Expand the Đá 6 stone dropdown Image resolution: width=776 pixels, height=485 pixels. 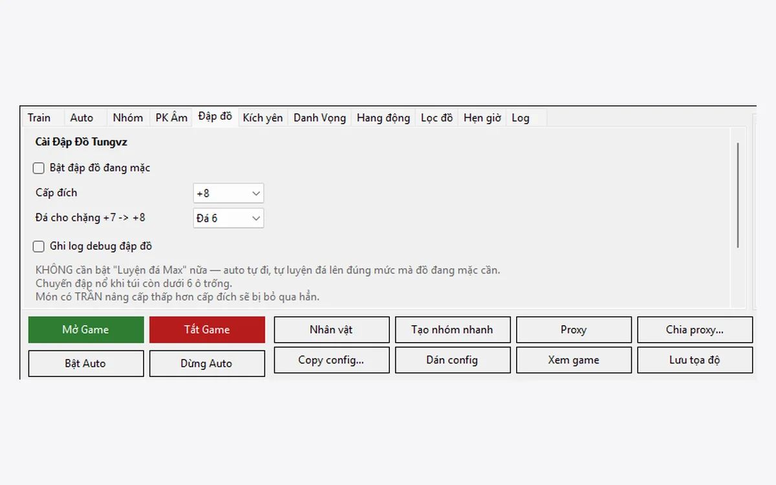228,218
